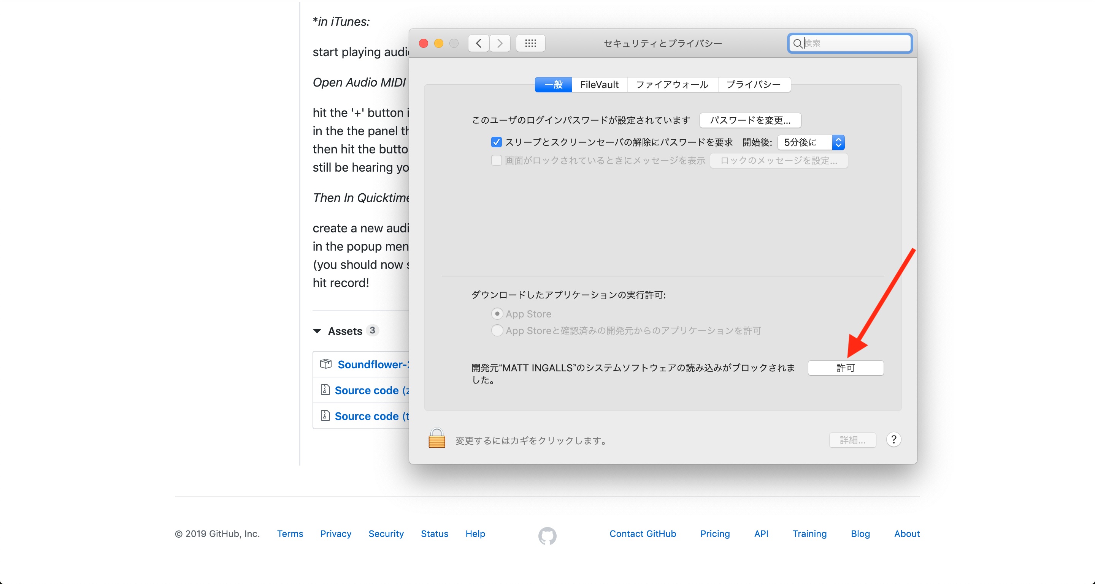Collapse the Assets disclosure triangle
The image size is (1095, 584).
pos(317,331)
